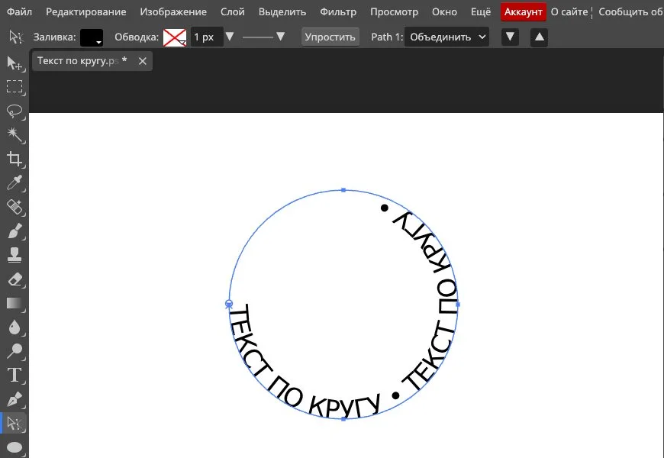Screen dimensions: 664x458
Task: Open the Слой menu
Action: tap(233, 12)
